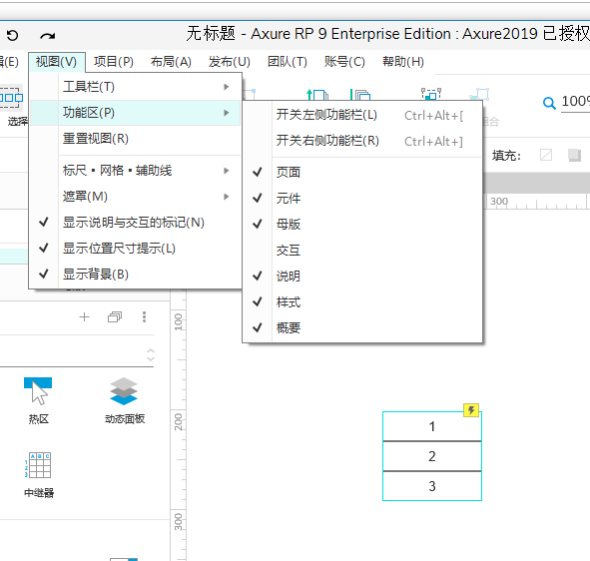Screen dimensions: 590x561
Task: Open the 账号(C) menu
Action: (x=344, y=61)
